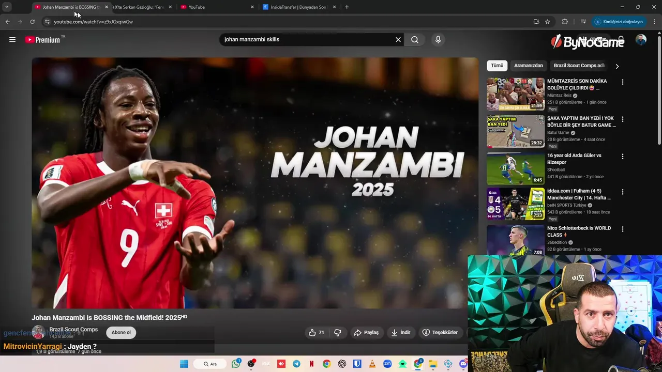The image size is (662, 372).
Task: Open the tab search dropdown arrow
Action: tap(7, 7)
